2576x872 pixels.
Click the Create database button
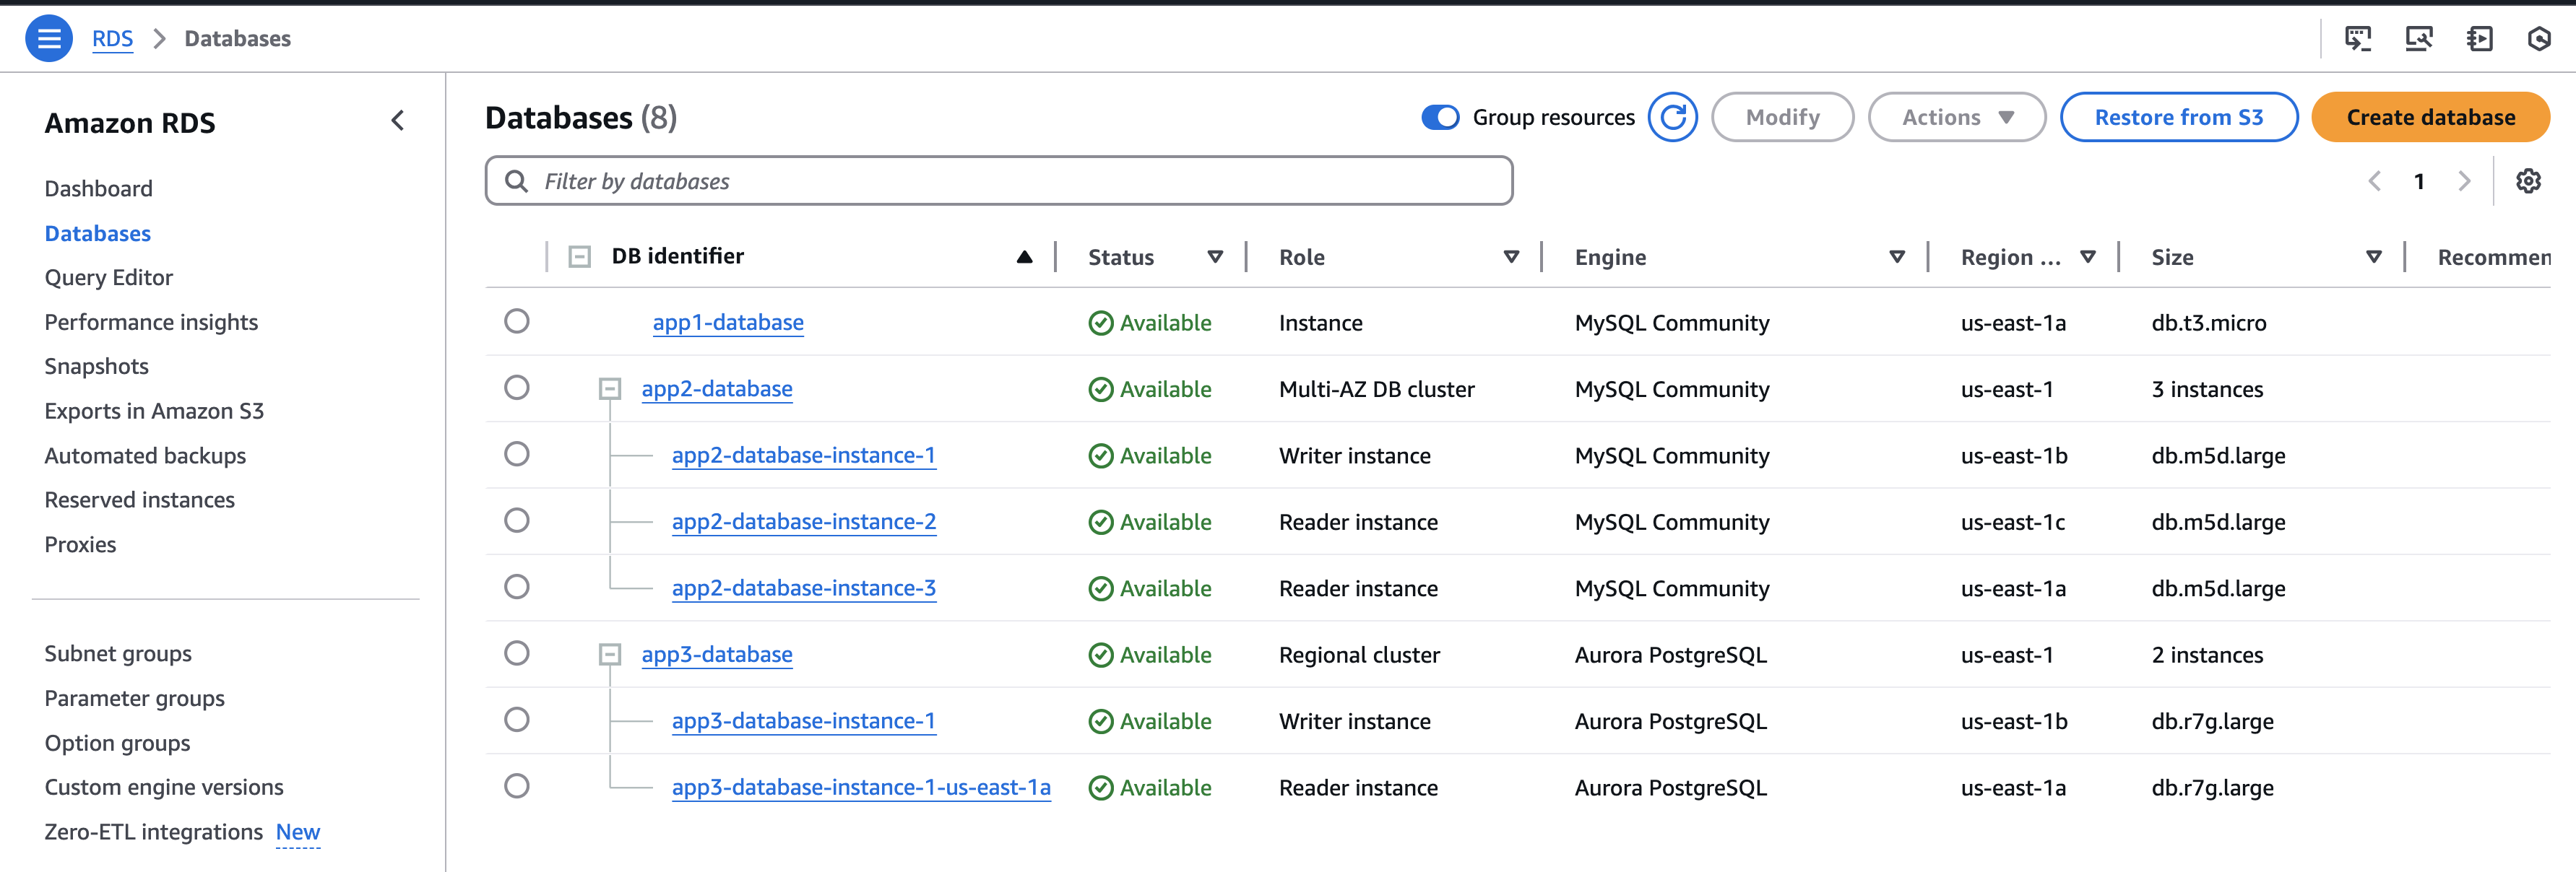2430,118
